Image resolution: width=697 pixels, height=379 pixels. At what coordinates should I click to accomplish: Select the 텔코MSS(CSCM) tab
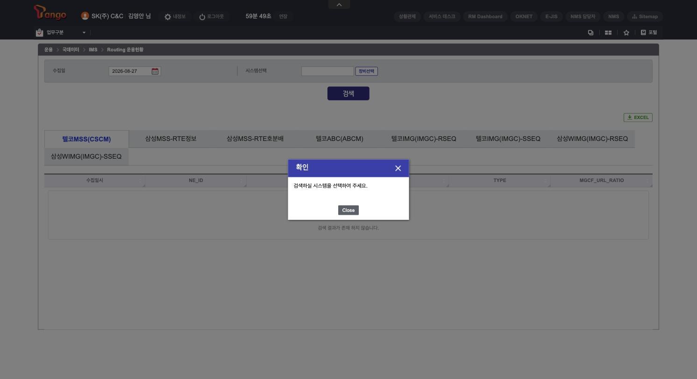point(86,139)
